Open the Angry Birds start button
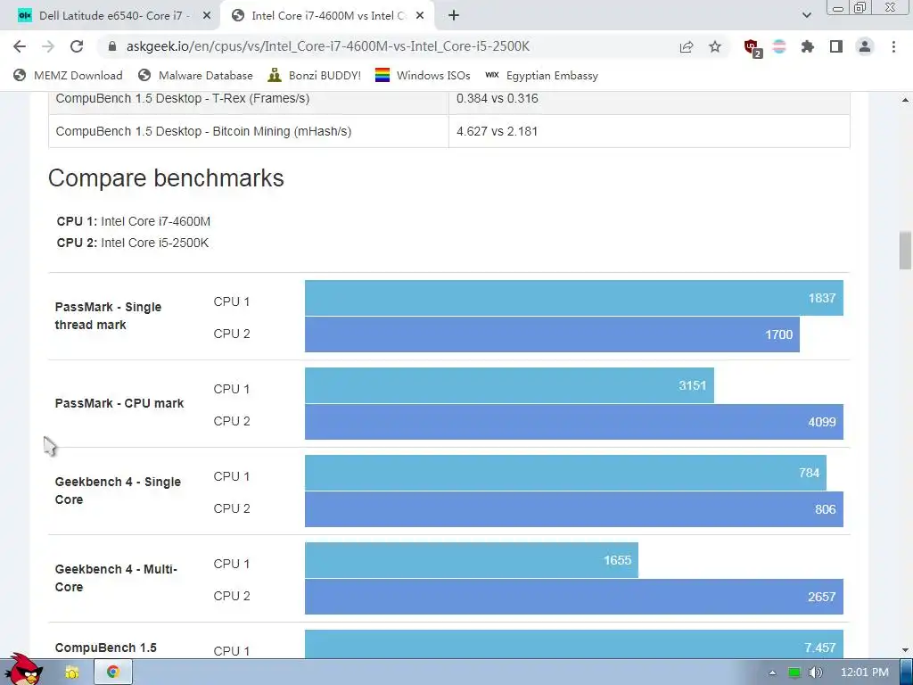The height and width of the screenshot is (685, 913). (x=23, y=670)
